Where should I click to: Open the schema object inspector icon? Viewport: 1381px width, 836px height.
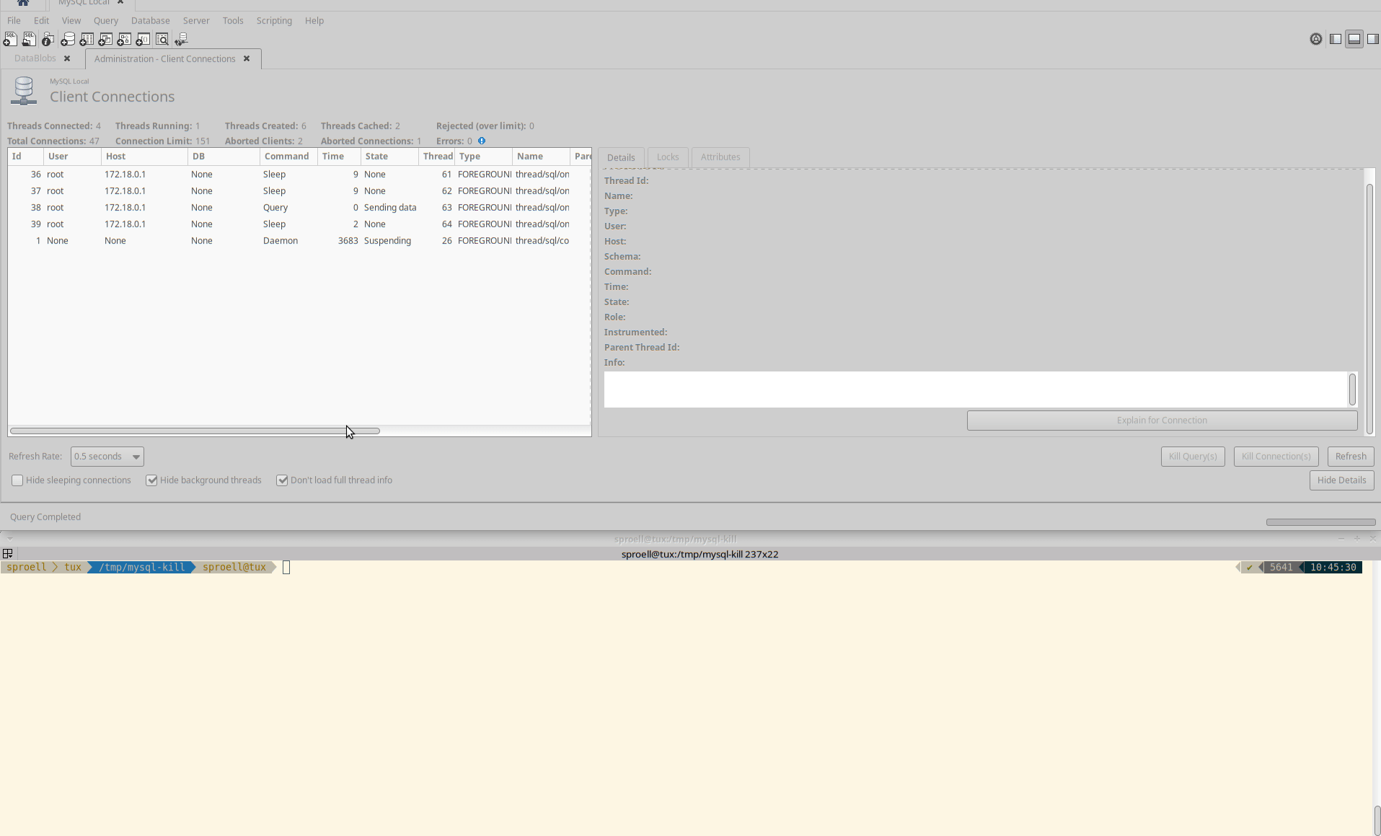pyautogui.click(x=48, y=39)
